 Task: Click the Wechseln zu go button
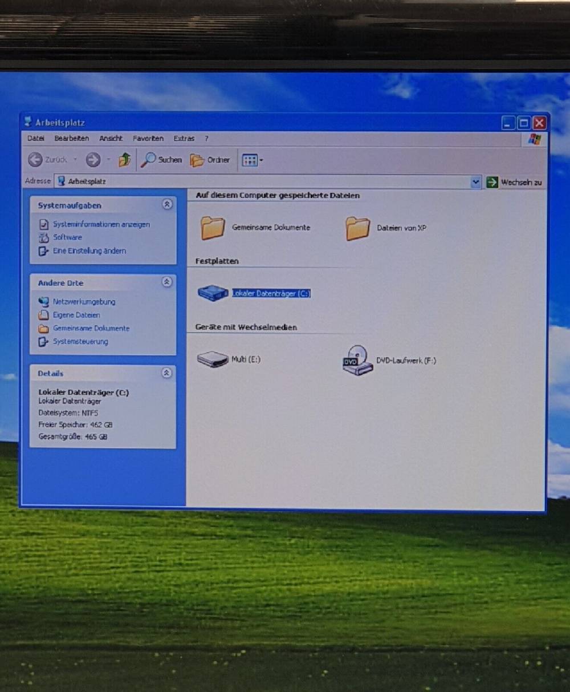514,183
